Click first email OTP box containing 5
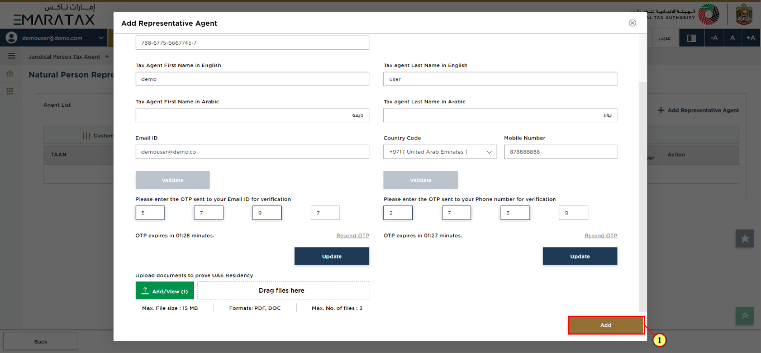The image size is (761, 353). (150, 213)
